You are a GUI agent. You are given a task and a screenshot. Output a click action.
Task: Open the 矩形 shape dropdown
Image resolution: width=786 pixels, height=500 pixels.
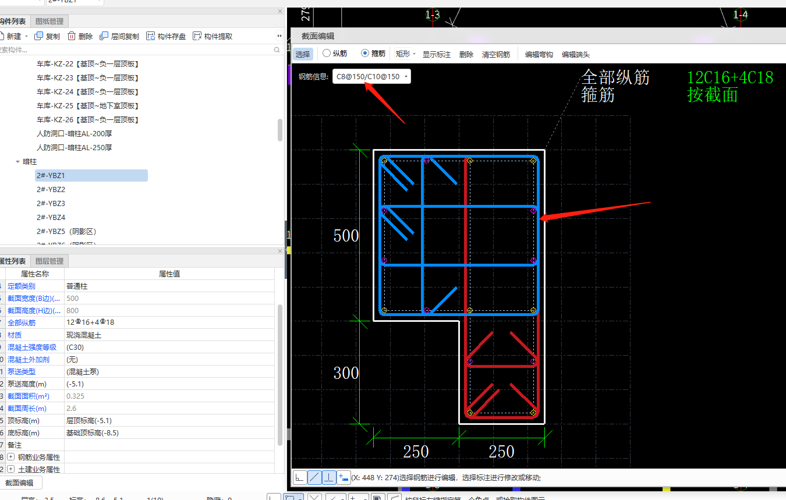(405, 54)
